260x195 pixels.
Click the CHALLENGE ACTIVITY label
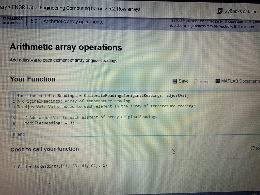tap(13, 20)
